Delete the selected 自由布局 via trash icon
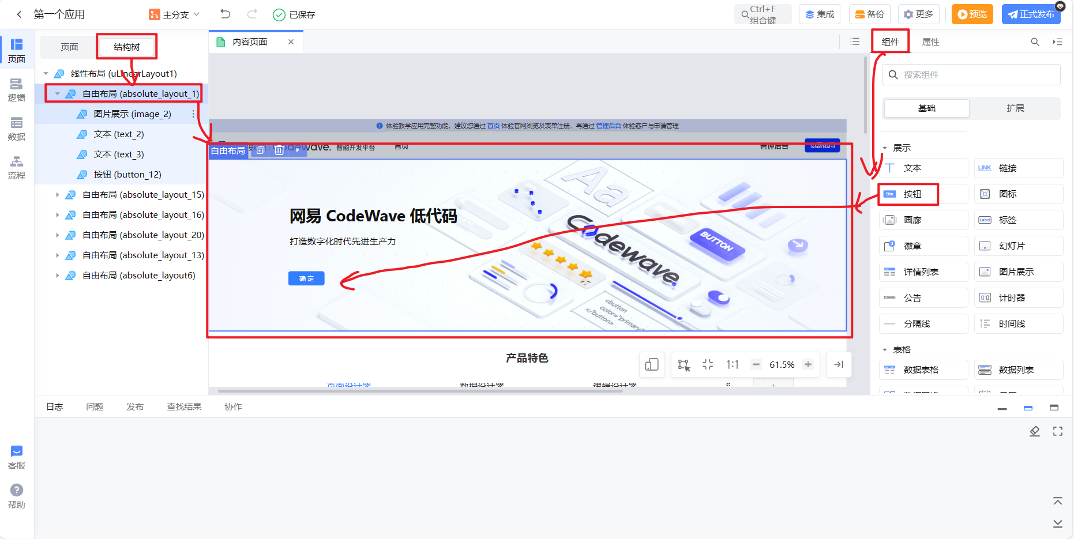 (279, 150)
